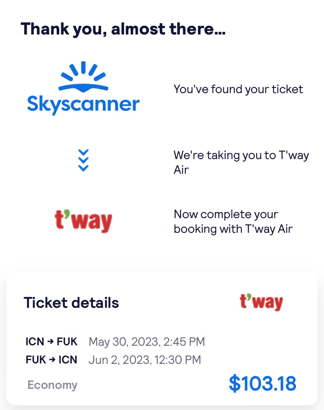324x410 pixels.
Task: Click the Economy cabin class label
Action: [52, 385]
